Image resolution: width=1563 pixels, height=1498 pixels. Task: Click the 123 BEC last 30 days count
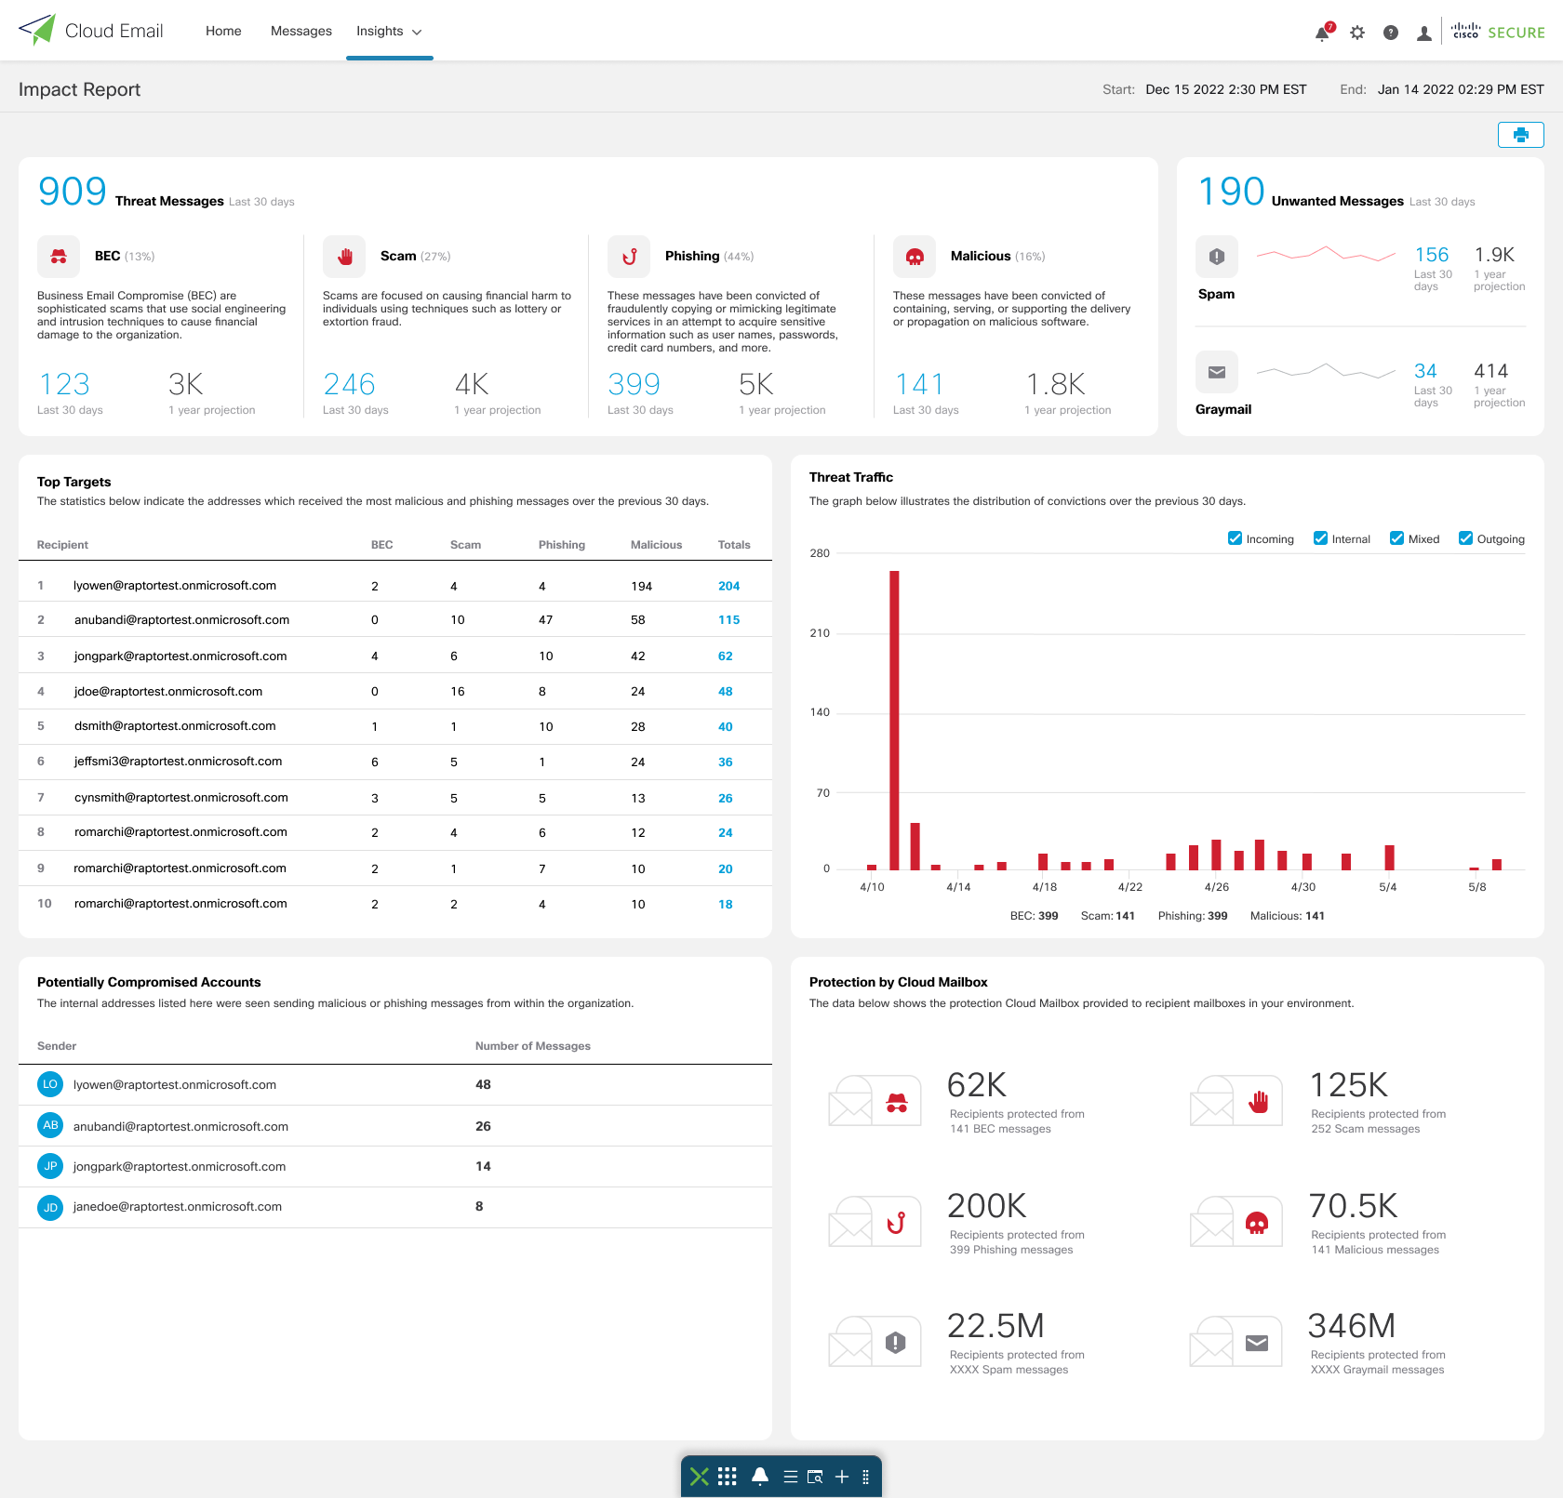64,385
